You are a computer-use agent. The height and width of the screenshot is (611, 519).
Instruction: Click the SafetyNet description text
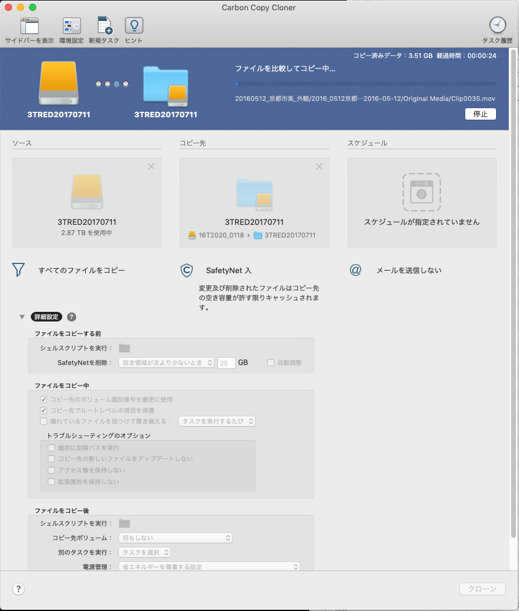(259, 298)
